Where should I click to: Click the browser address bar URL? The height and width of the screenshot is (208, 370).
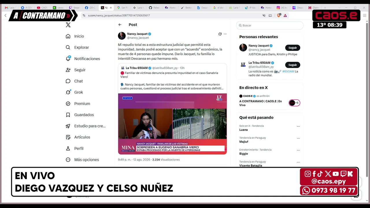pyautogui.click(x=119, y=15)
